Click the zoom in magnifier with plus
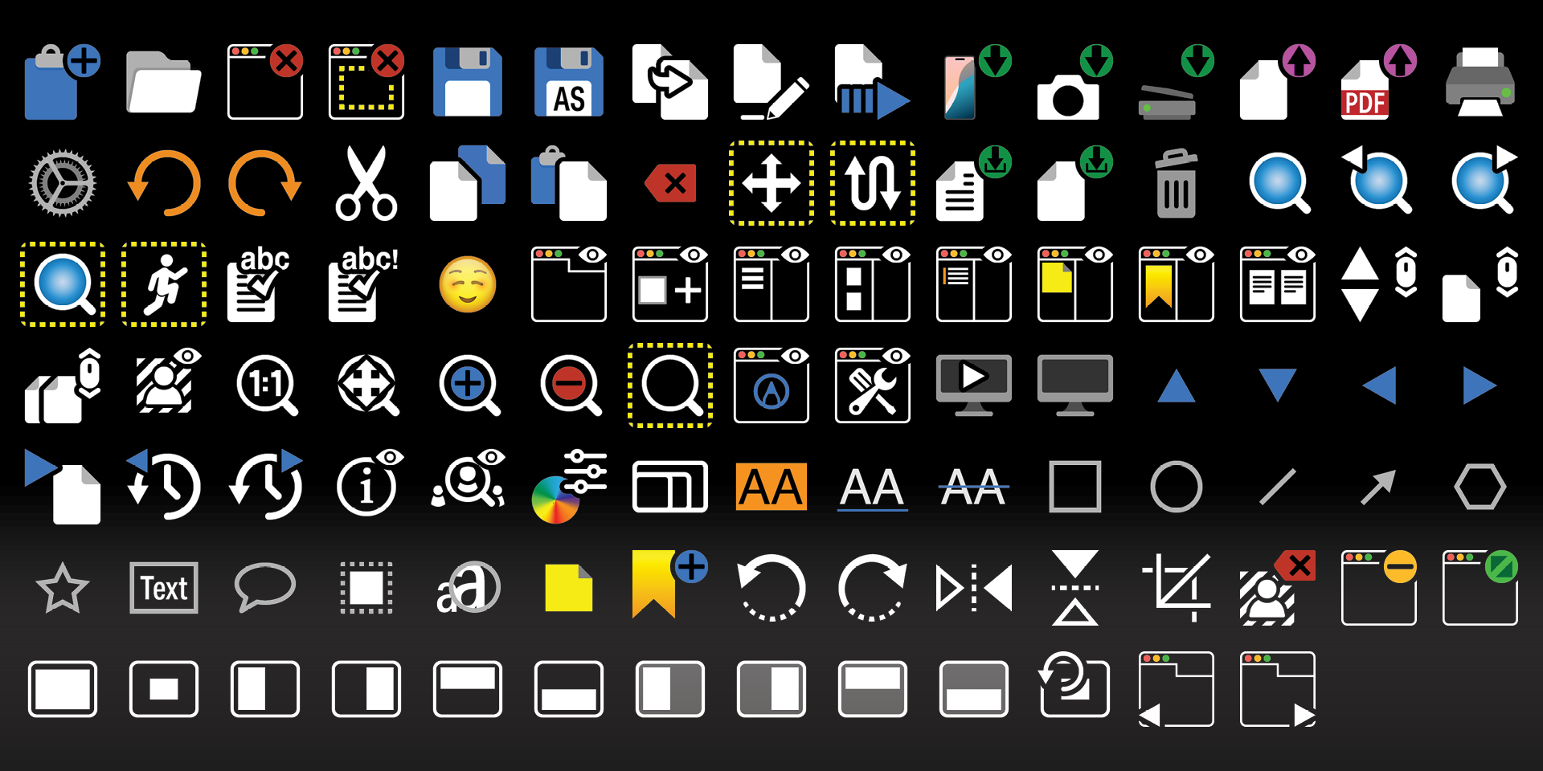The height and width of the screenshot is (771, 1543). coord(470,385)
